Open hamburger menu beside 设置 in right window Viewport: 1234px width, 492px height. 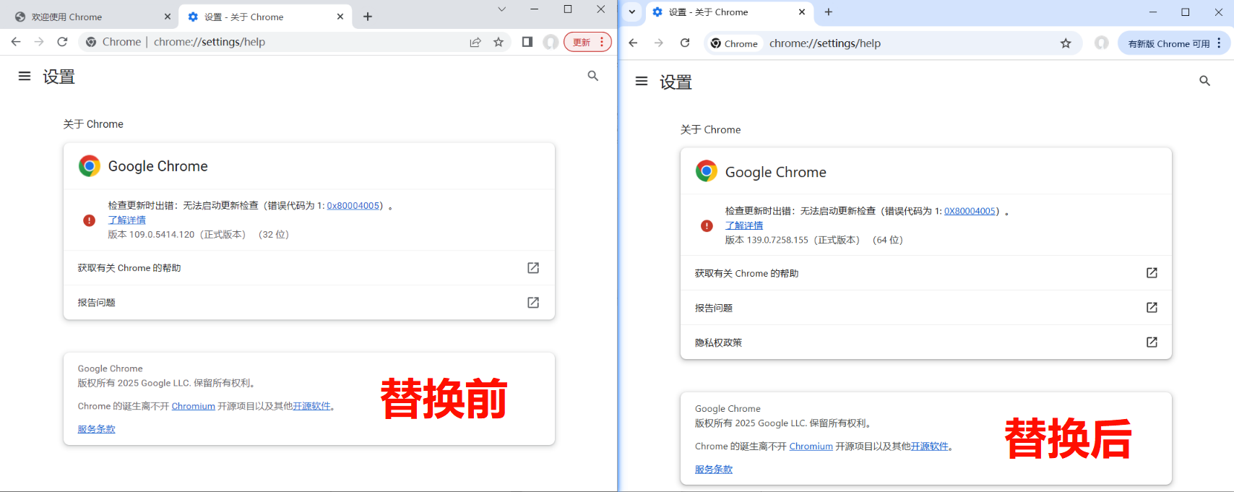point(642,81)
